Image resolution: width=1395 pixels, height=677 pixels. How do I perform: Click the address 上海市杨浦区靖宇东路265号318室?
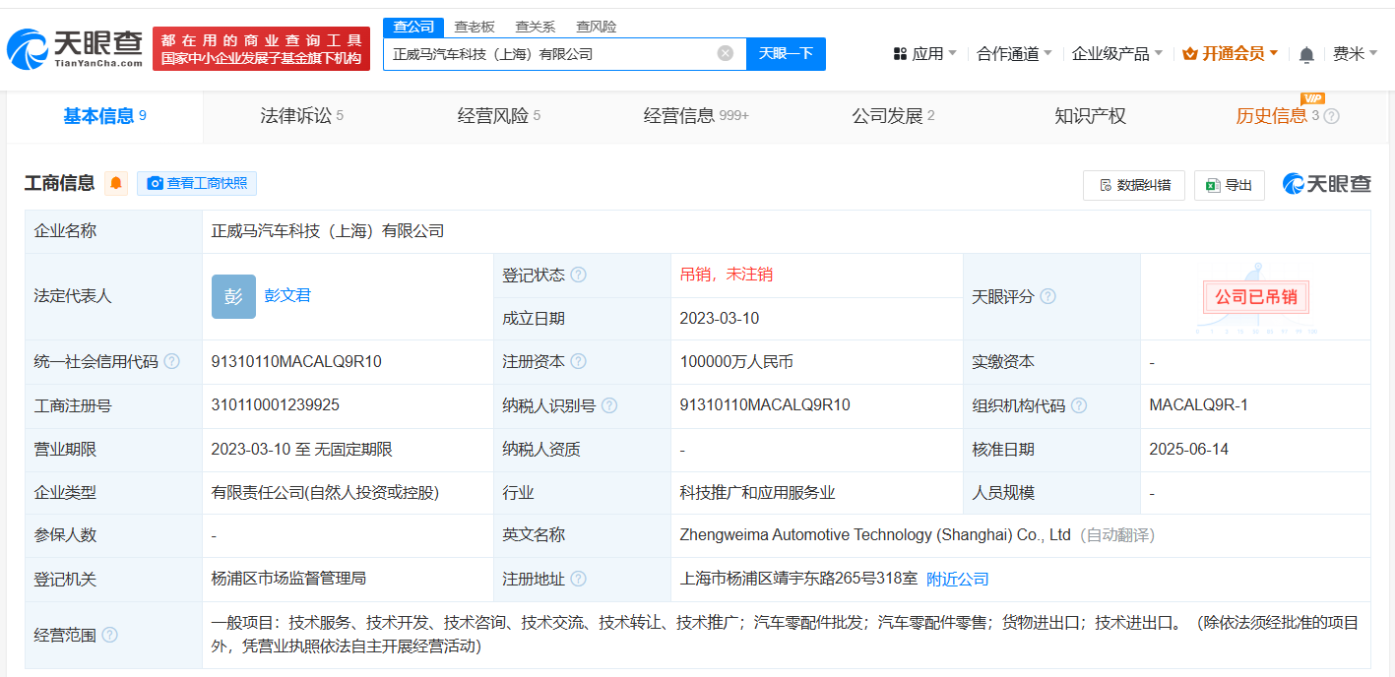(798, 579)
